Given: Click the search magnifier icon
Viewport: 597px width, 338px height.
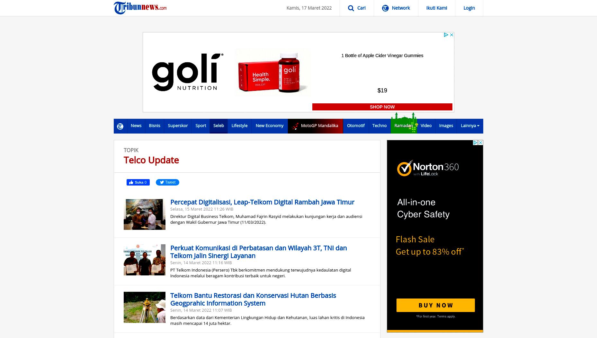Looking at the screenshot, I should tap(351, 8).
